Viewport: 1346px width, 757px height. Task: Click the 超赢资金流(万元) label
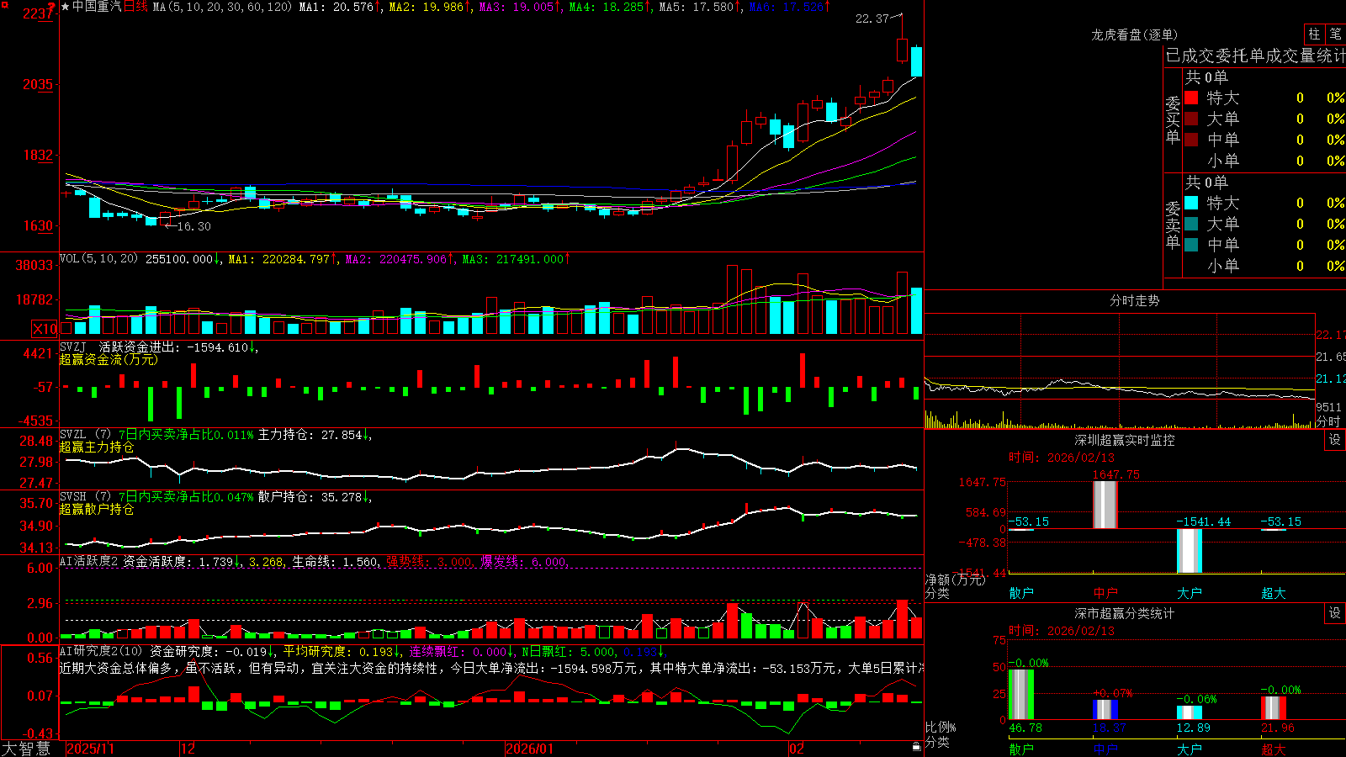(x=109, y=359)
